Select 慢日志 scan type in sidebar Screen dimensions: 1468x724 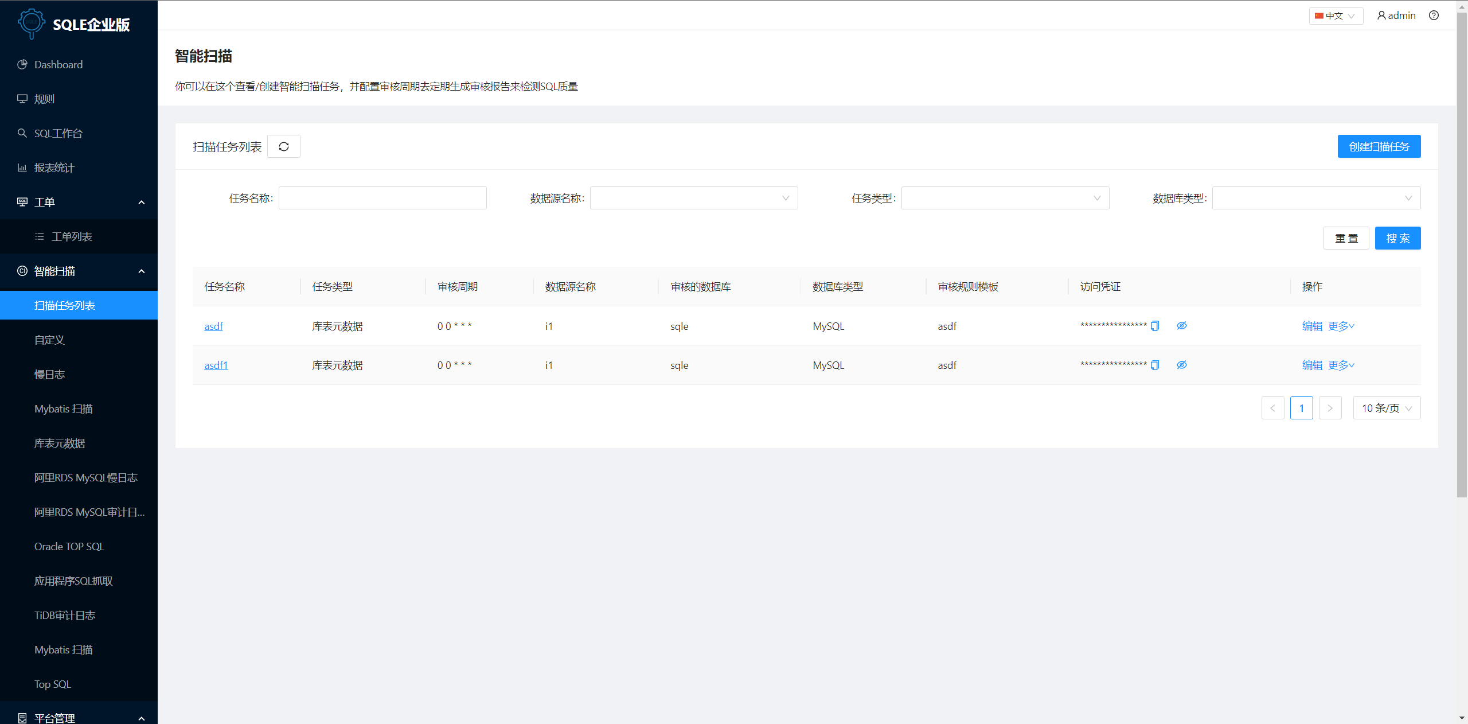coord(79,374)
